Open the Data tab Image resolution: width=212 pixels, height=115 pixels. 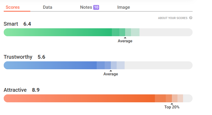point(48,7)
